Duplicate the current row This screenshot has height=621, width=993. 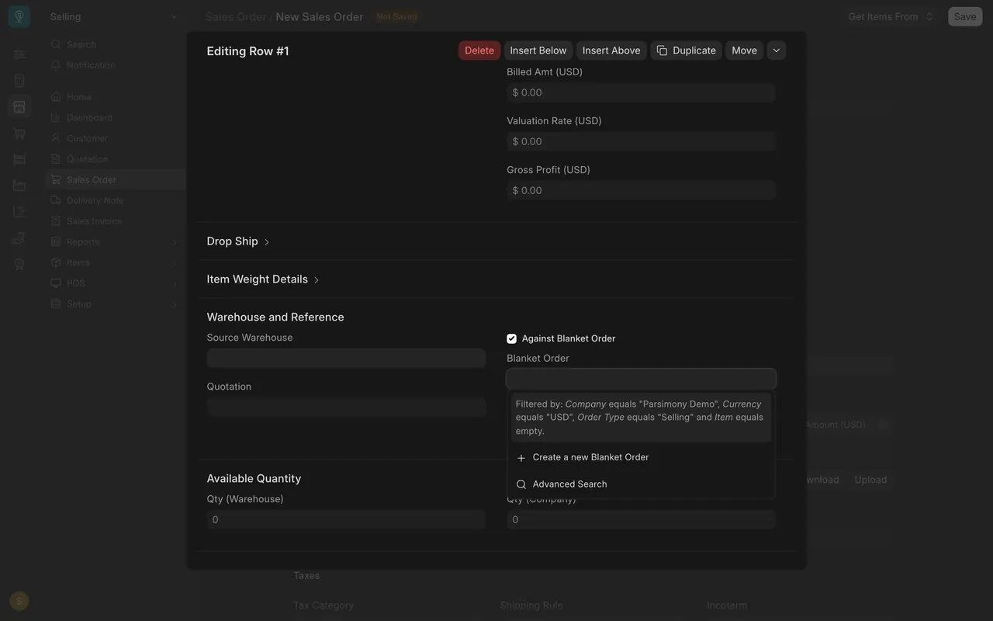click(x=686, y=50)
